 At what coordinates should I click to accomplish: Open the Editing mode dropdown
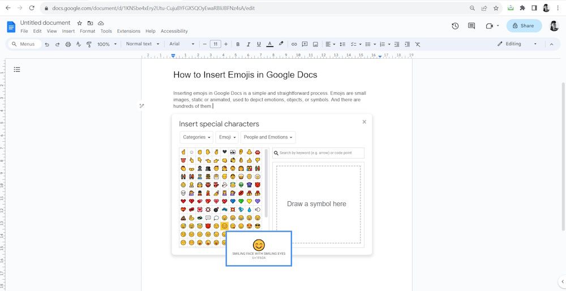(517, 44)
